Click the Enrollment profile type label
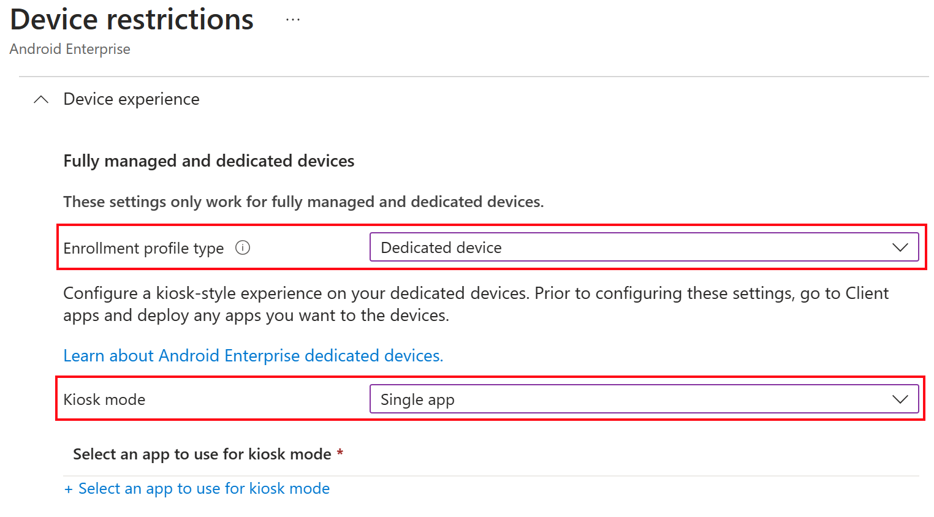Image resolution: width=934 pixels, height=517 pixels. [143, 248]
